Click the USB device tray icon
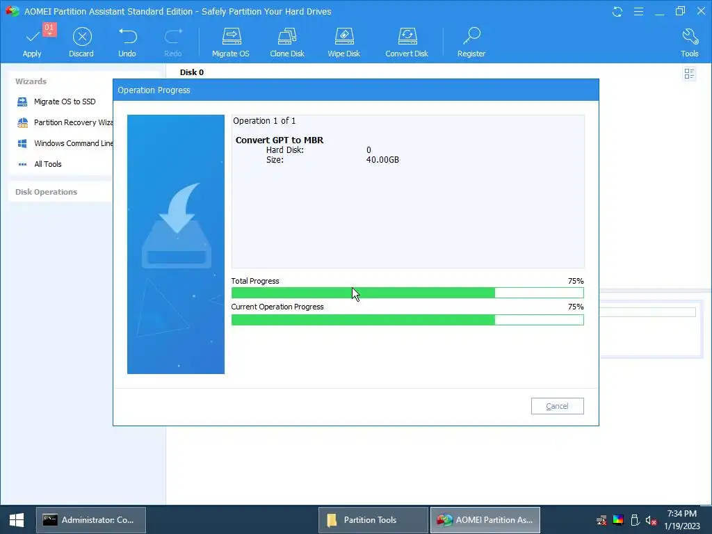 pos(635,520)
